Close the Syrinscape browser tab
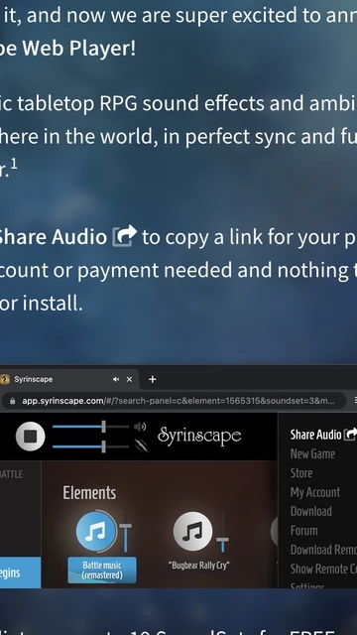Viewport: 357px width, 635px height. tap(129, 379)
